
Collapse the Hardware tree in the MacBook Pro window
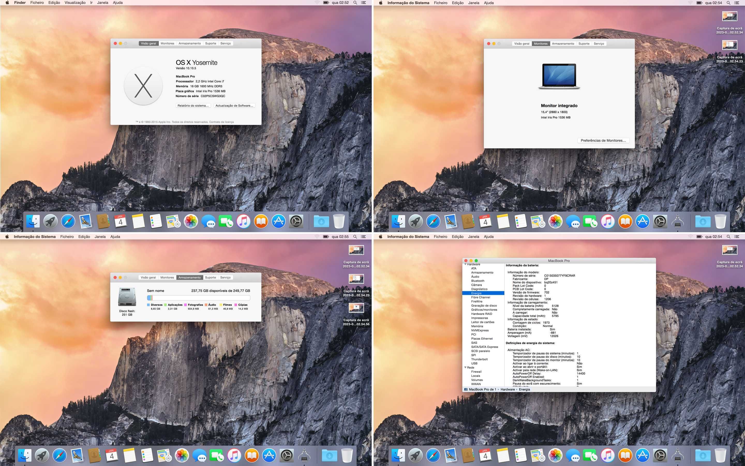(x=465, y=264)
